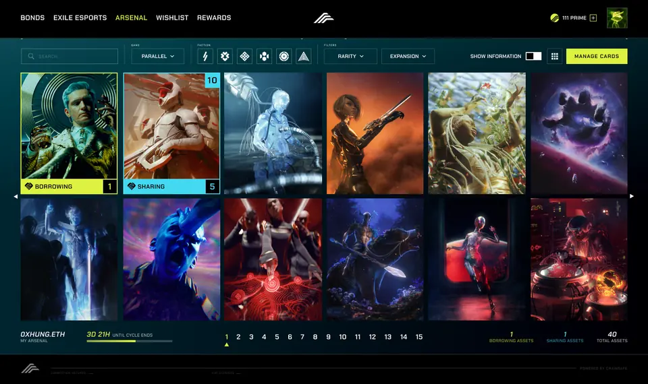This screenshot has height=384, width=648.
Task: Open the chrome android with cables card
Action: [273, 133]
